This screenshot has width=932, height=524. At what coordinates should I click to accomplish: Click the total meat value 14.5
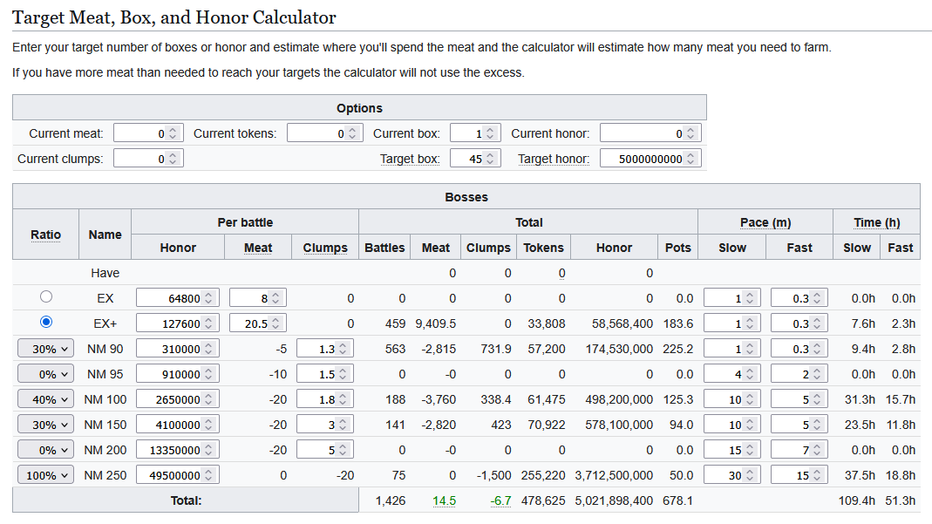pos(444,500)
